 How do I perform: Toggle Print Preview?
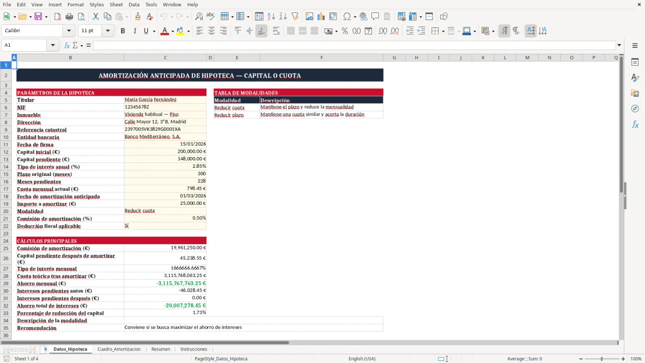(80, 17)
